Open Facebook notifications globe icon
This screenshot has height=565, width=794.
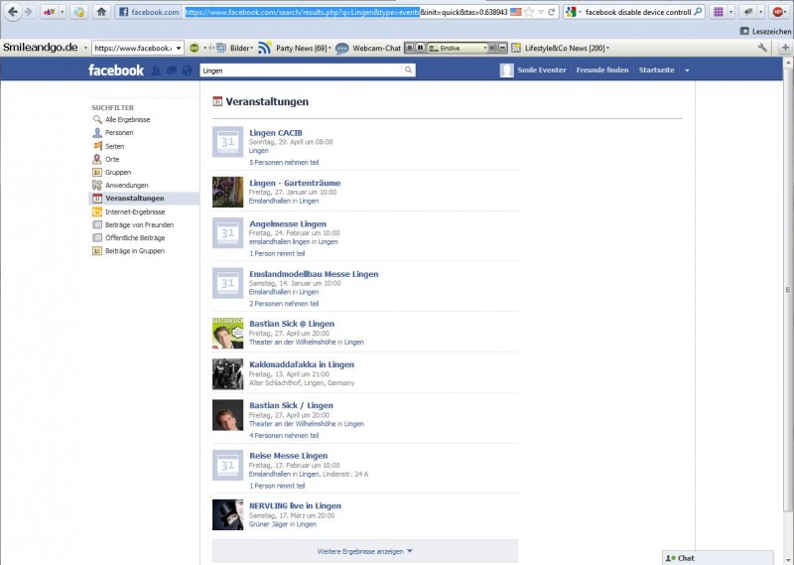(x=187, y=71)
